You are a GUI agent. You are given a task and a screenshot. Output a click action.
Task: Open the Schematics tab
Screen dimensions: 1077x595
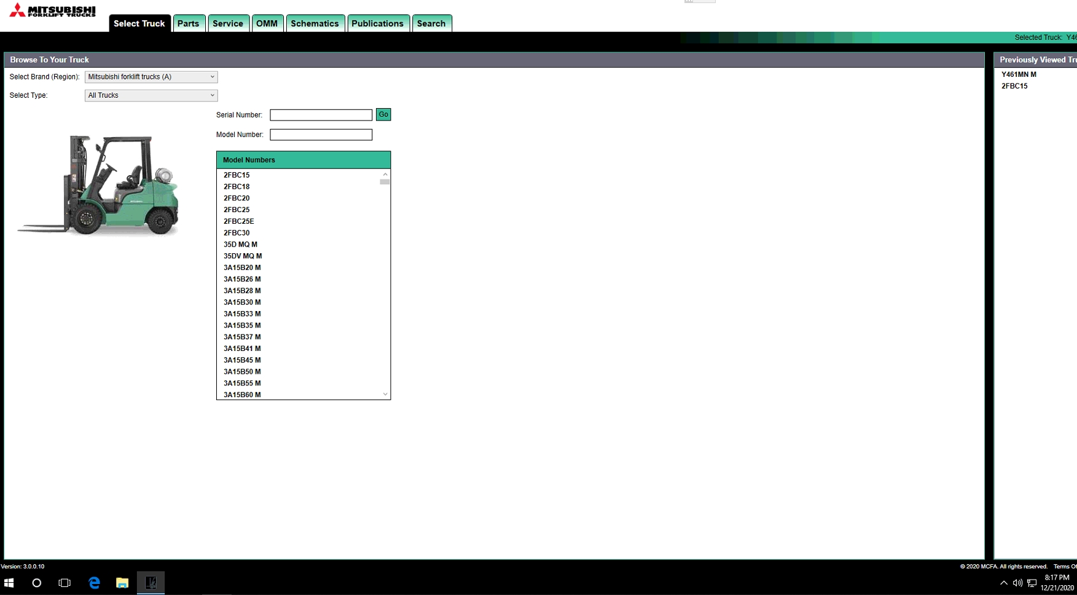tap(315, 23)
